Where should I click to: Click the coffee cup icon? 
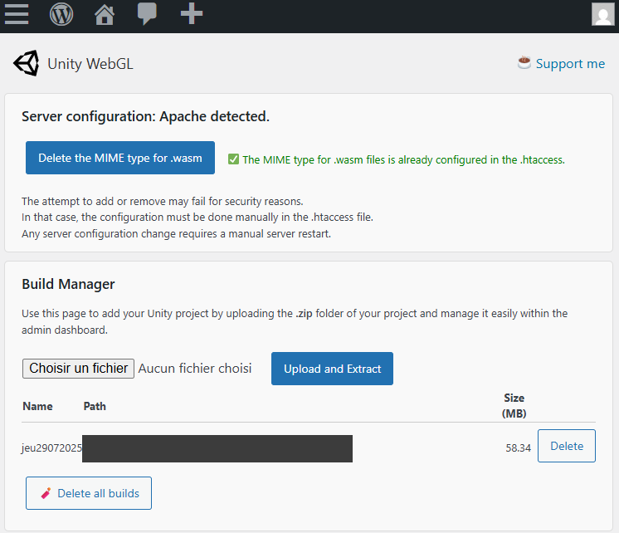click(524, 62)
